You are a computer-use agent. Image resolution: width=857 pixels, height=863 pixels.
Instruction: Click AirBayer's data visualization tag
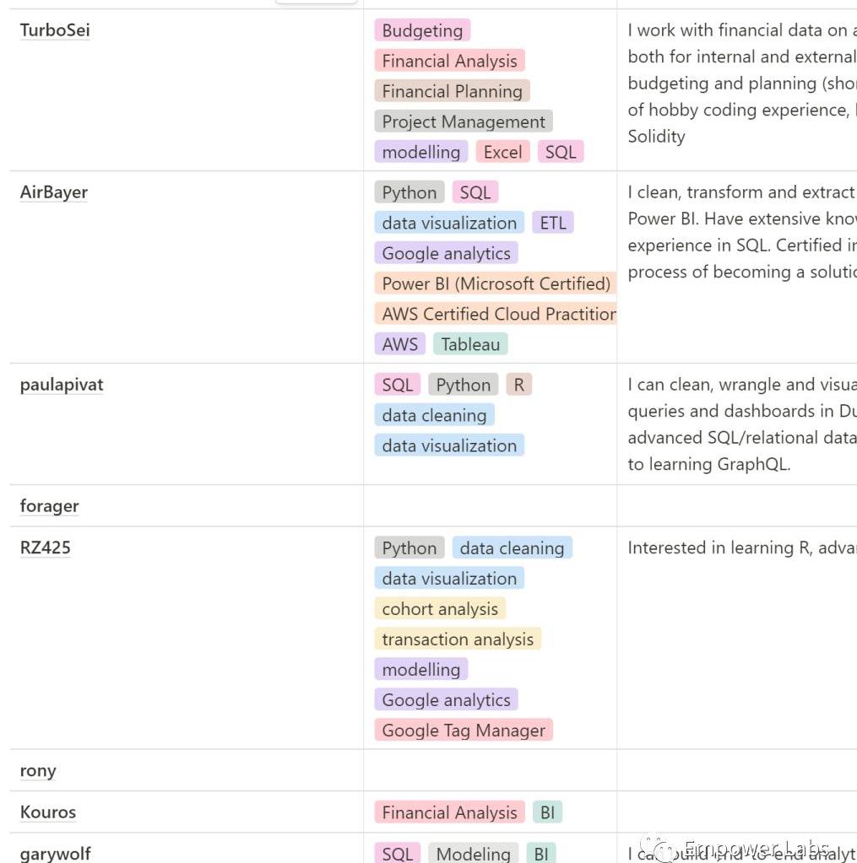click(x=449, y=223)
